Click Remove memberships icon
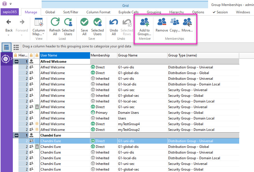Image resolution: width=254 pixels, height=172 pixels. (x=162, y=22)
